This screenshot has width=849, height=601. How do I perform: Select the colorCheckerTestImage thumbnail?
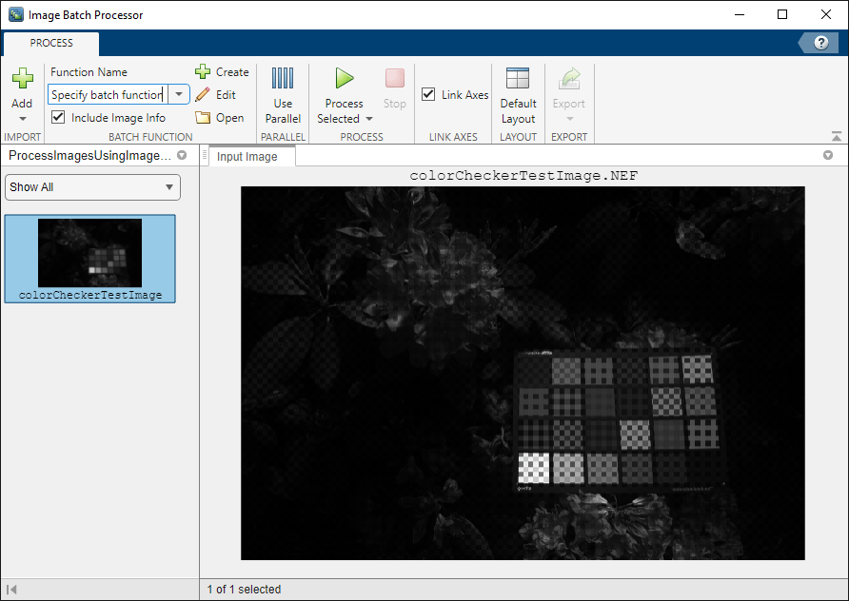click(89, 259)
